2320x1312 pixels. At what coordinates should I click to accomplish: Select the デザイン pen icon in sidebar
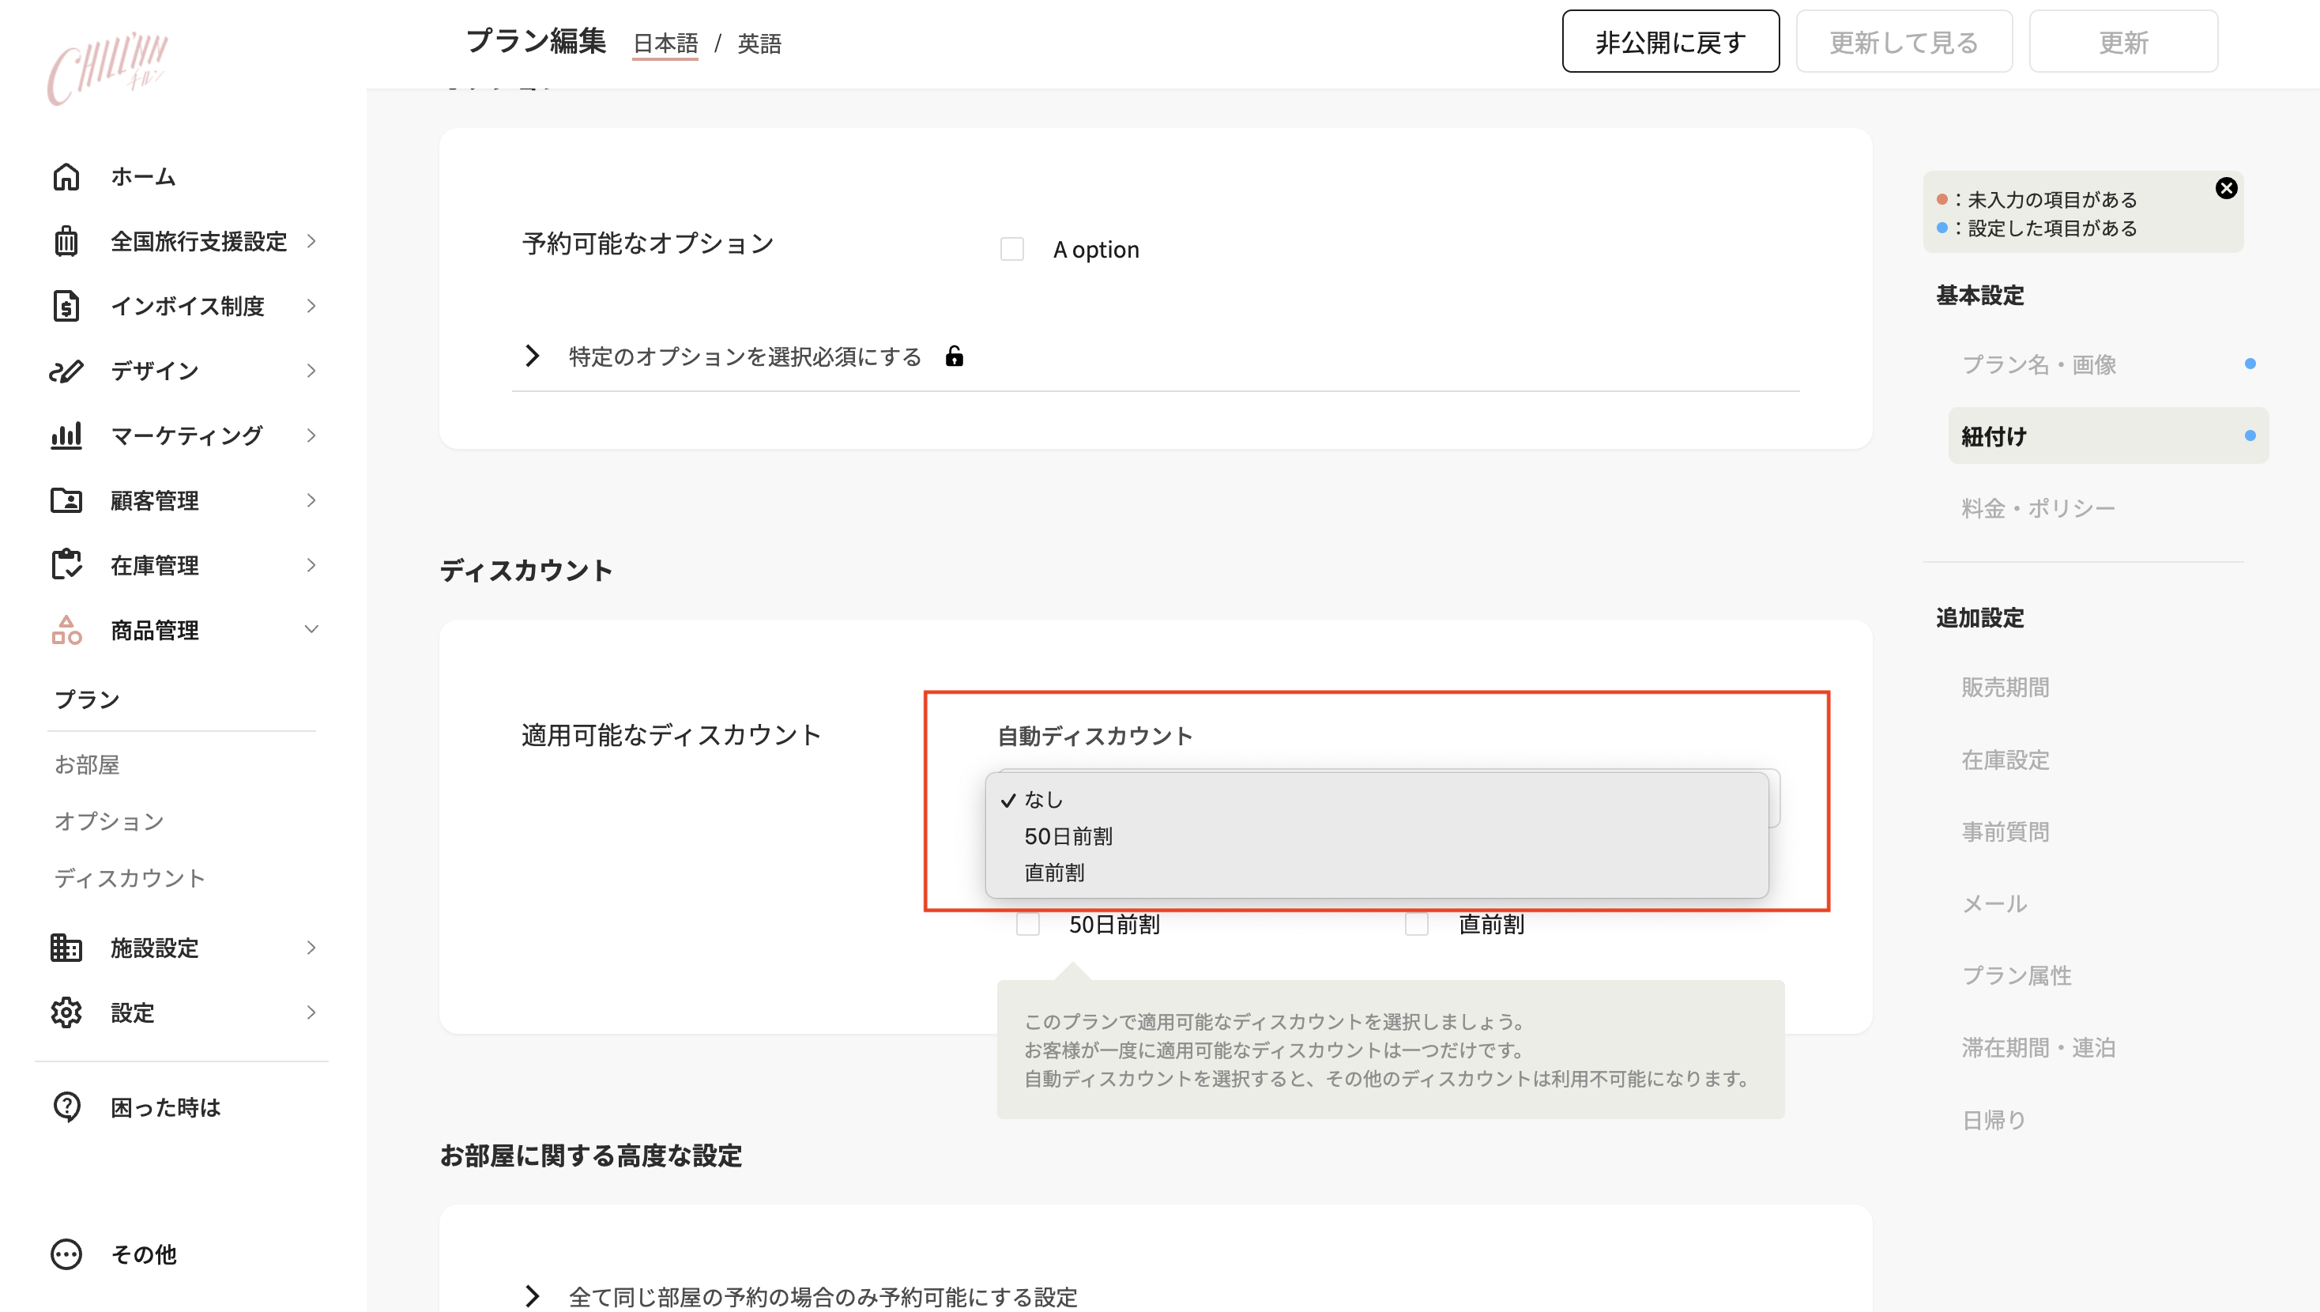[x=66, y=371]
